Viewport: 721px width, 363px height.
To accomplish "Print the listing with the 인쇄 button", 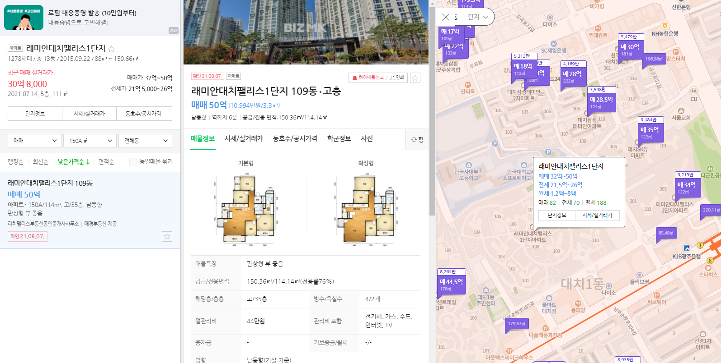I will click(397, 78).
